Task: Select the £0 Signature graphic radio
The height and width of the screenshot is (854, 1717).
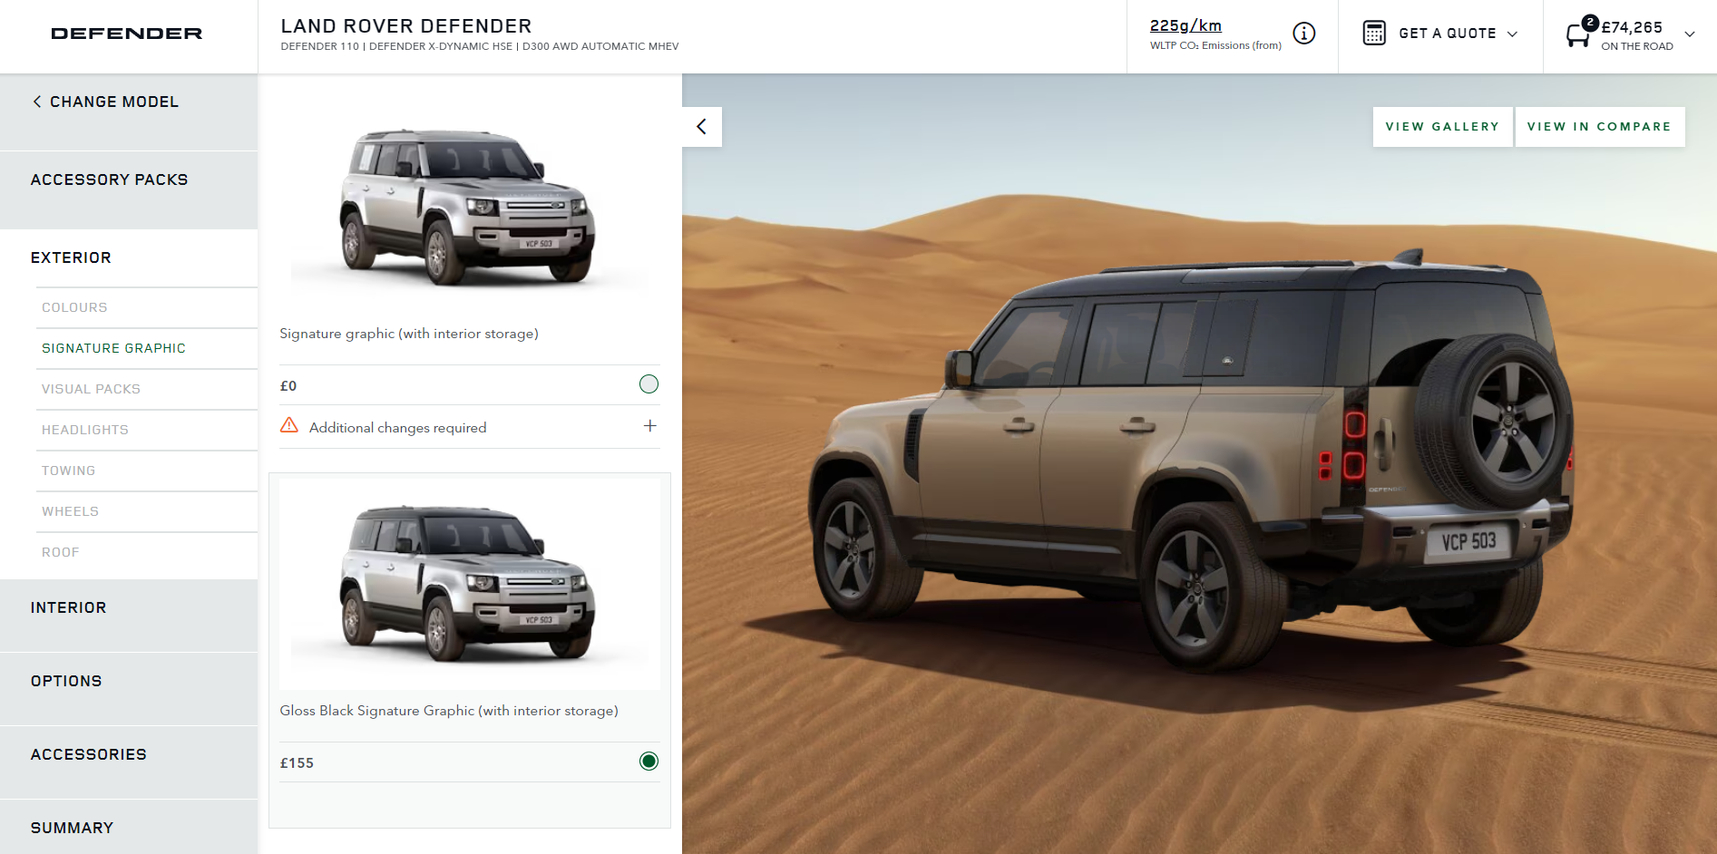Action: [x=649, y=384]
